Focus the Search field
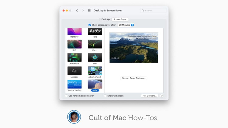The height and width of the screenshot is (128, 228). click(154, 11)
